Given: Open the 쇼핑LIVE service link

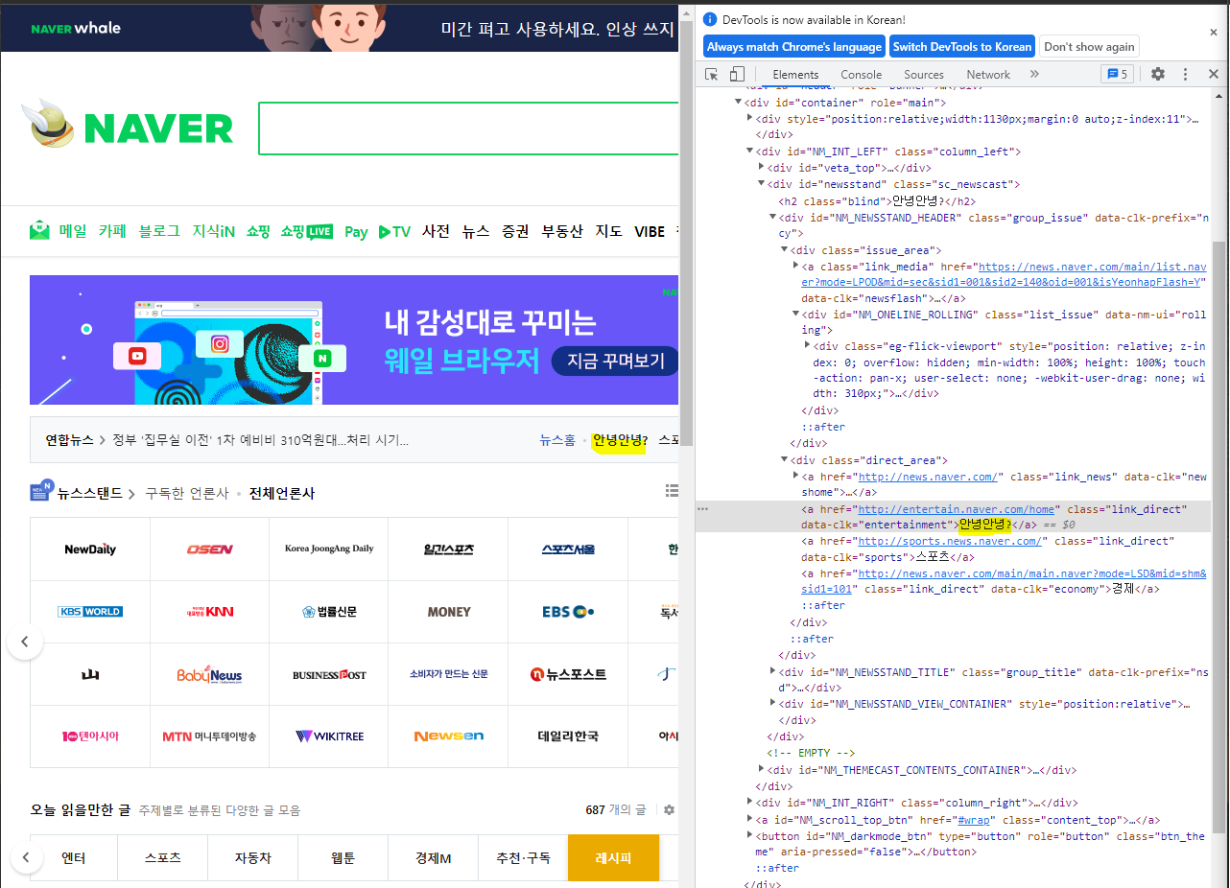Looking at the screenshot, I should (x=306, y=231).
